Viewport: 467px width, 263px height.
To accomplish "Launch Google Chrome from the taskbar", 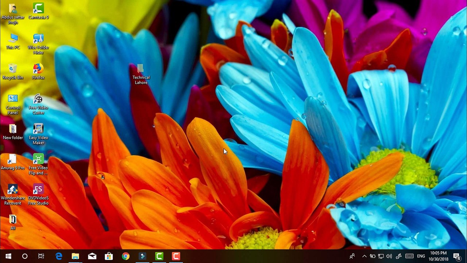I will click(x=126, y=256).
